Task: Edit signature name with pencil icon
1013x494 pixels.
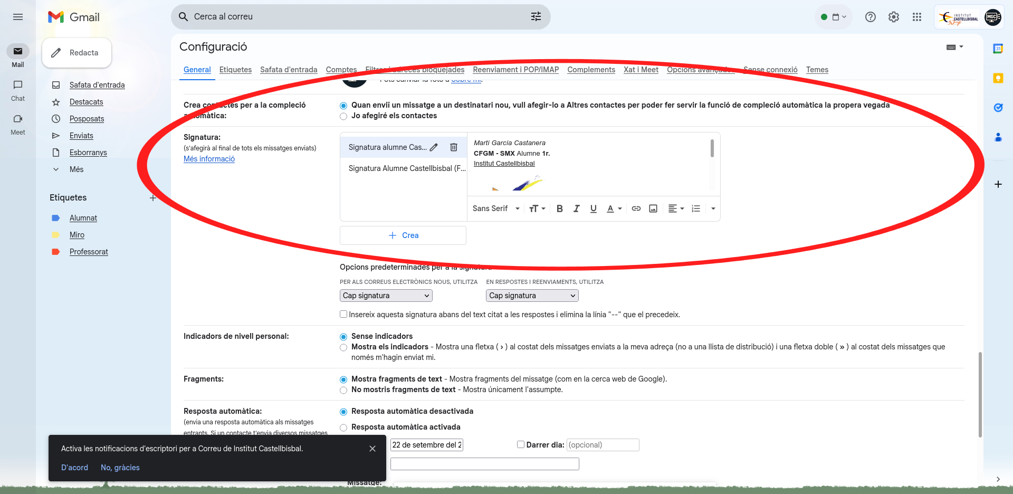Action: (434, 147)
